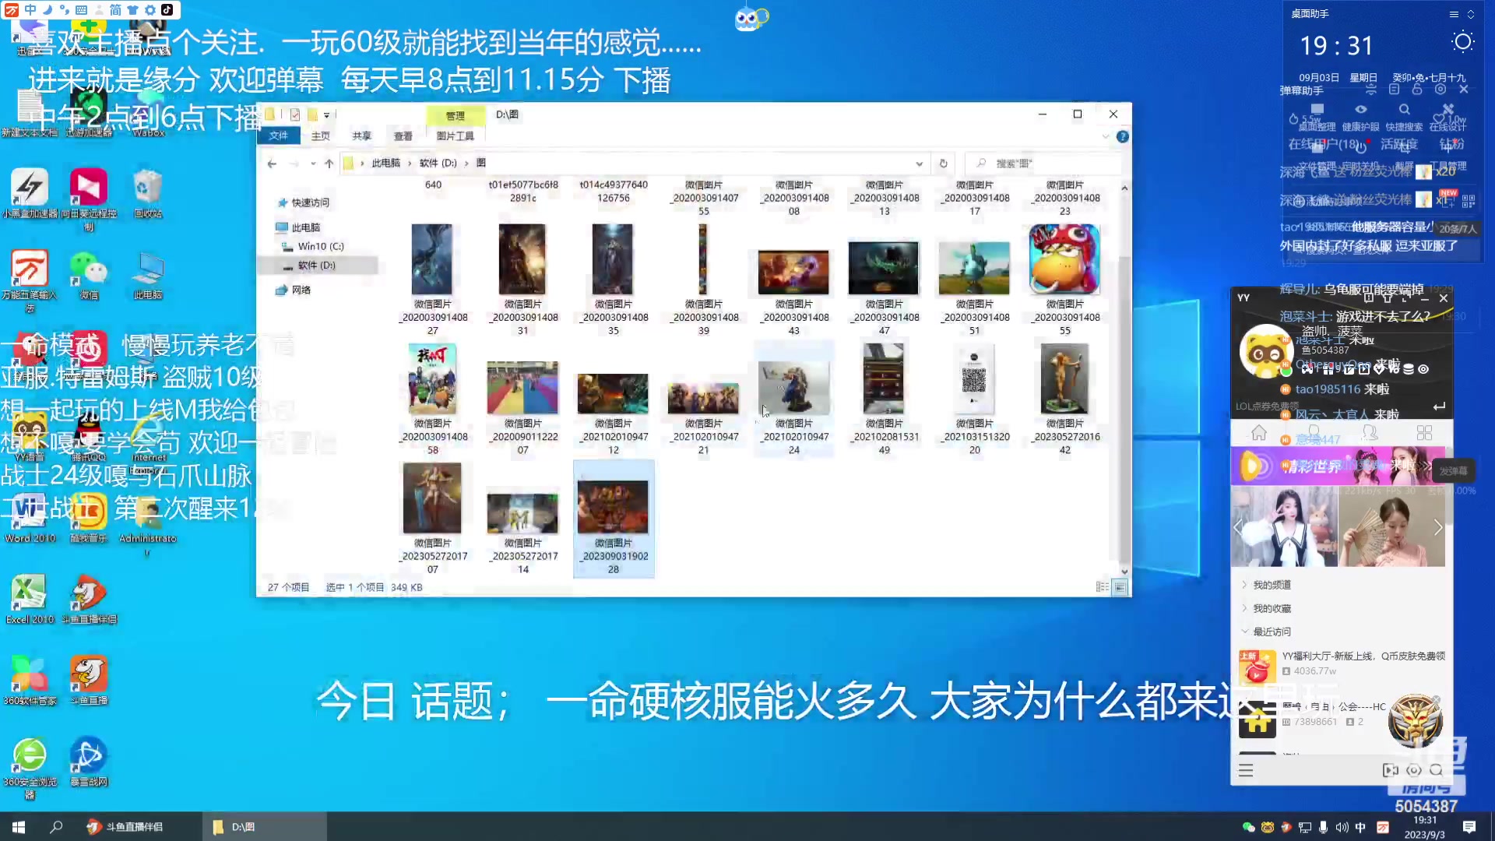
Task: Launch 暴雪战网 from the desktop
Action: (89, 762)
